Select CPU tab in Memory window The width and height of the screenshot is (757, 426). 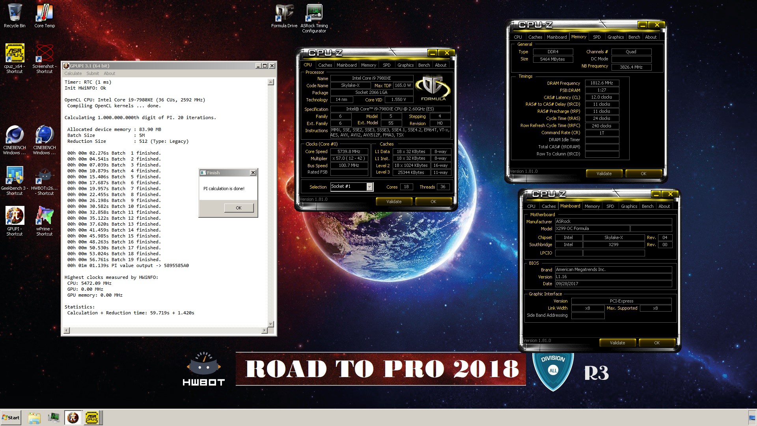coord(518,37)
